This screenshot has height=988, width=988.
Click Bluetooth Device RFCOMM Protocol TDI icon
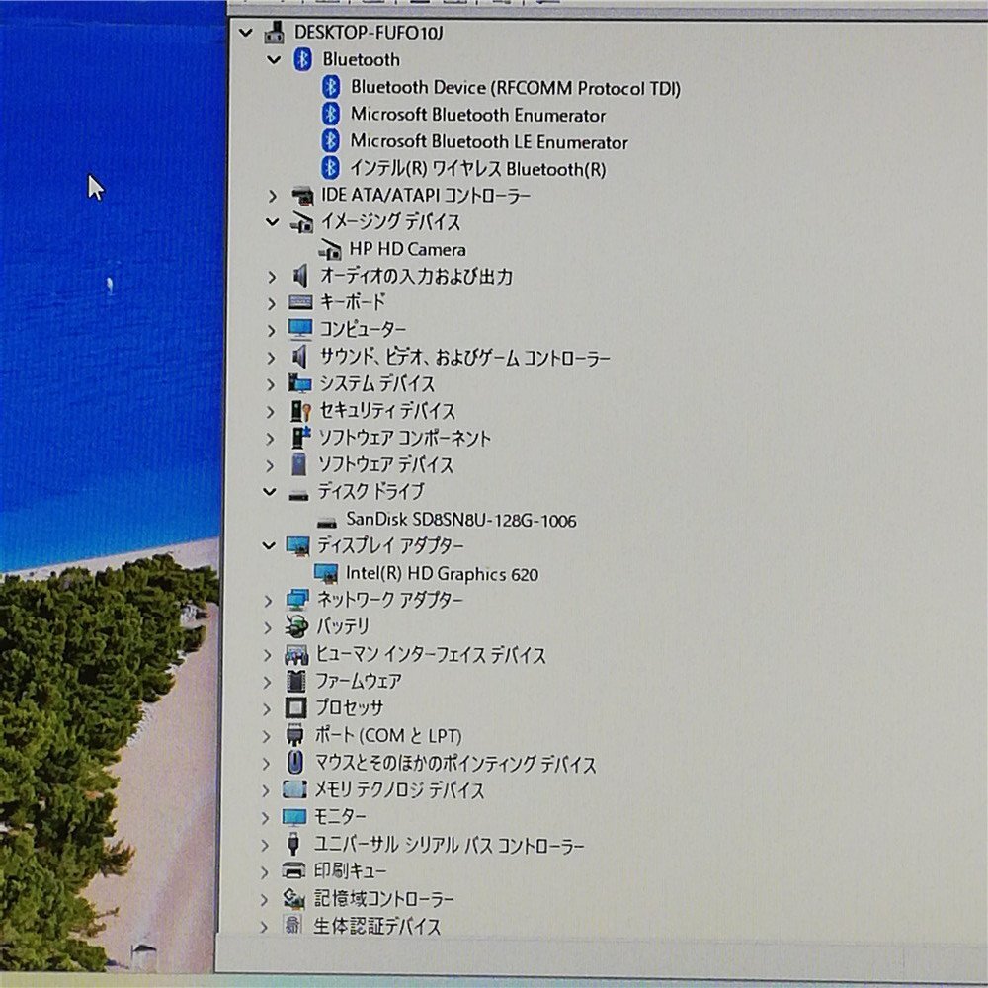331,87
